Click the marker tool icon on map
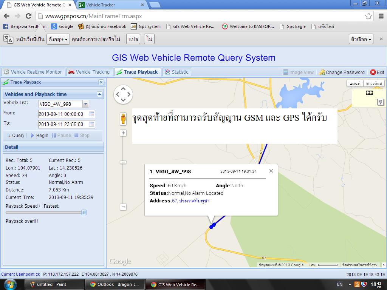 point(381,102)
